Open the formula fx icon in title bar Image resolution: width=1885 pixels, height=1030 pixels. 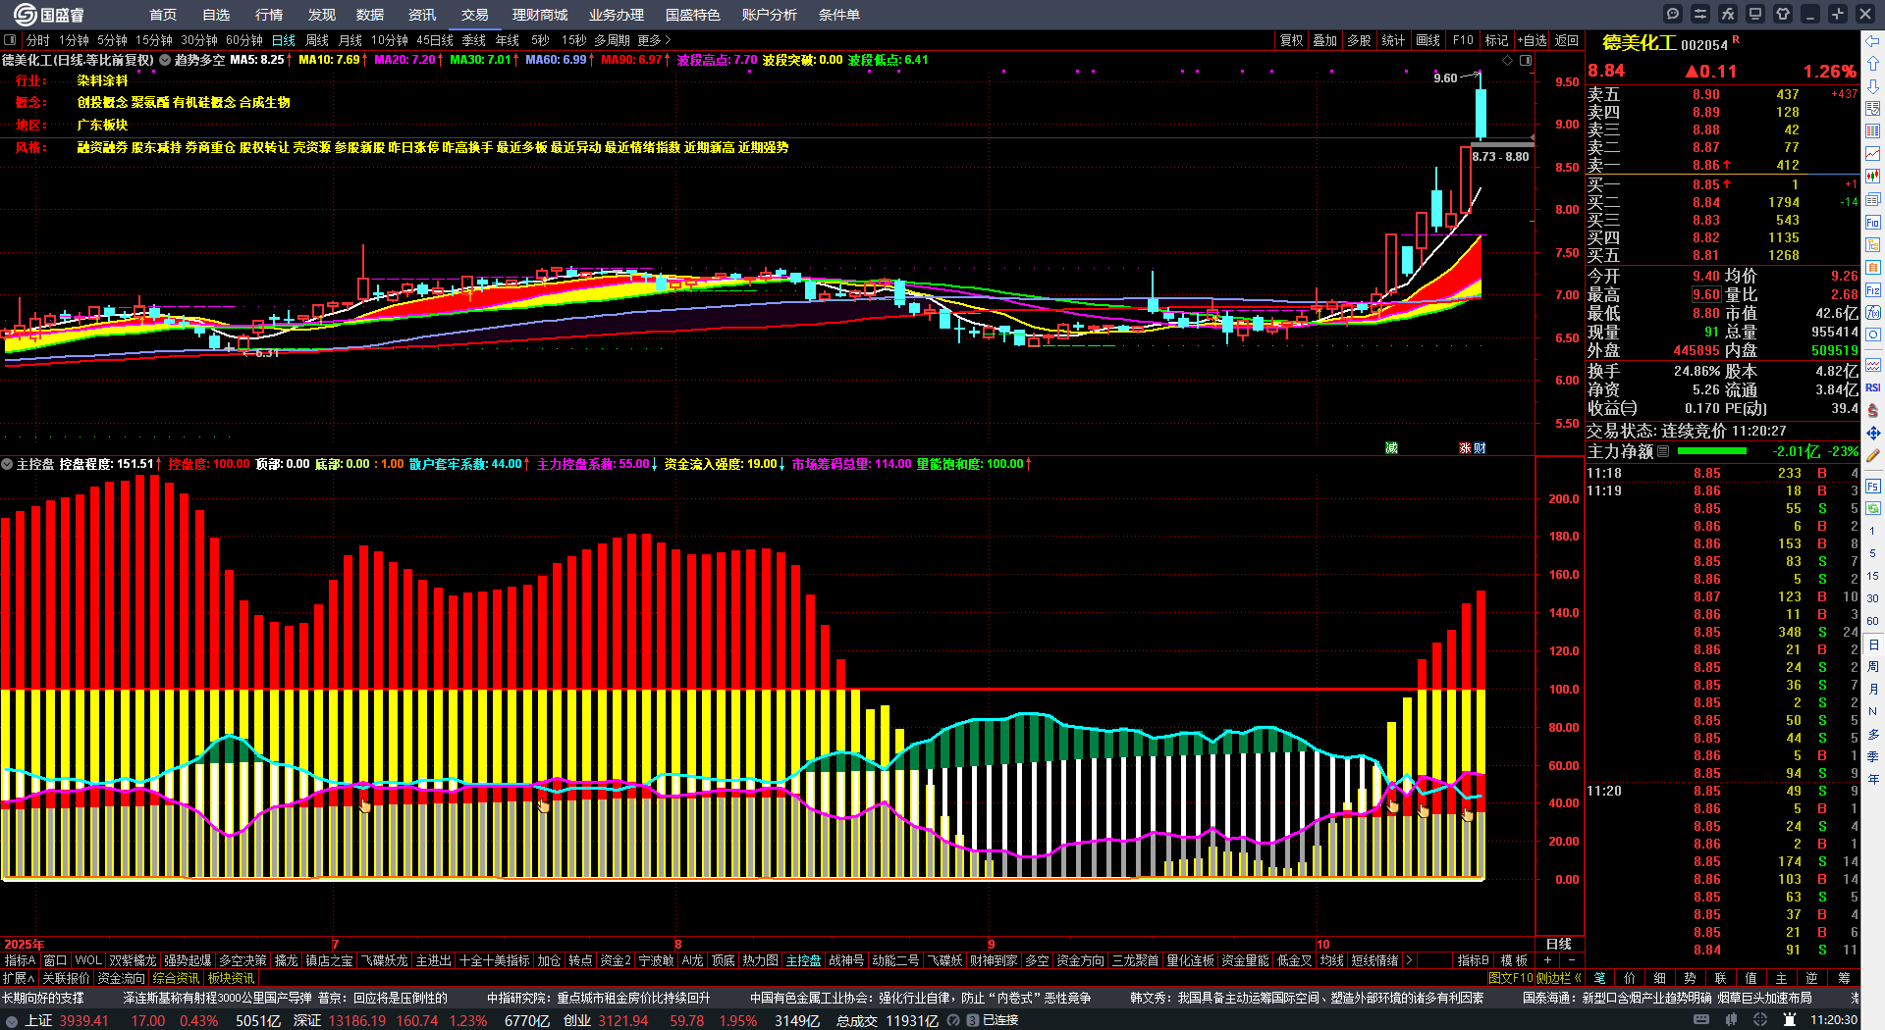1728,14
